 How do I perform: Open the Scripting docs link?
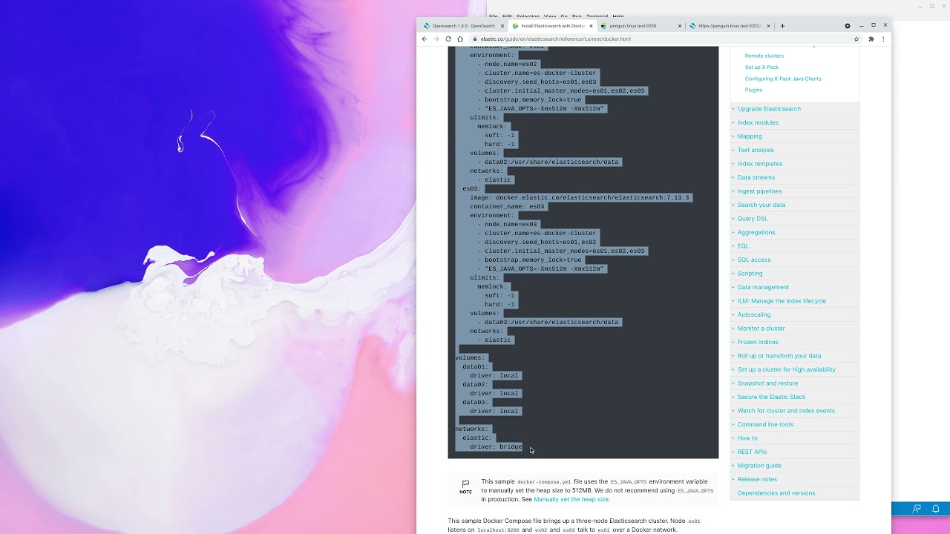[750, 274]
